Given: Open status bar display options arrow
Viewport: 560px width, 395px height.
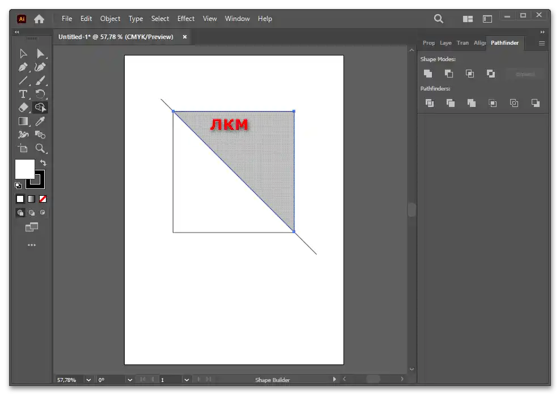Looking at the screenshot, I should coord(334,379).
